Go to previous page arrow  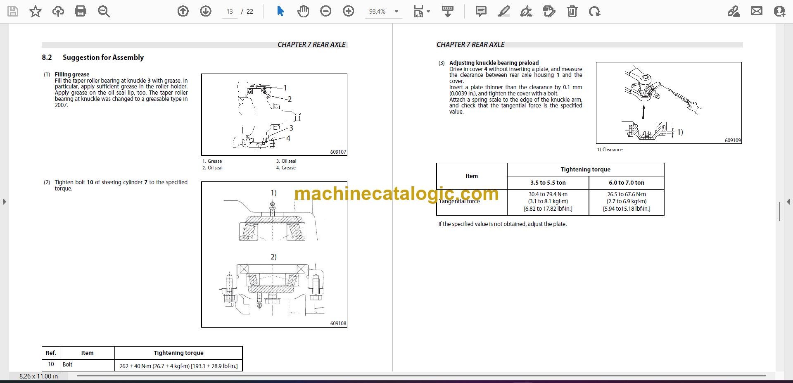(x=183, y=11)
